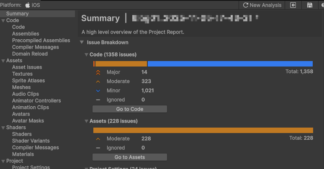Select Summary in the sidebar
The width and height of the screenshot is (324, 169).
pyautogui.click(x=18, y=14)
